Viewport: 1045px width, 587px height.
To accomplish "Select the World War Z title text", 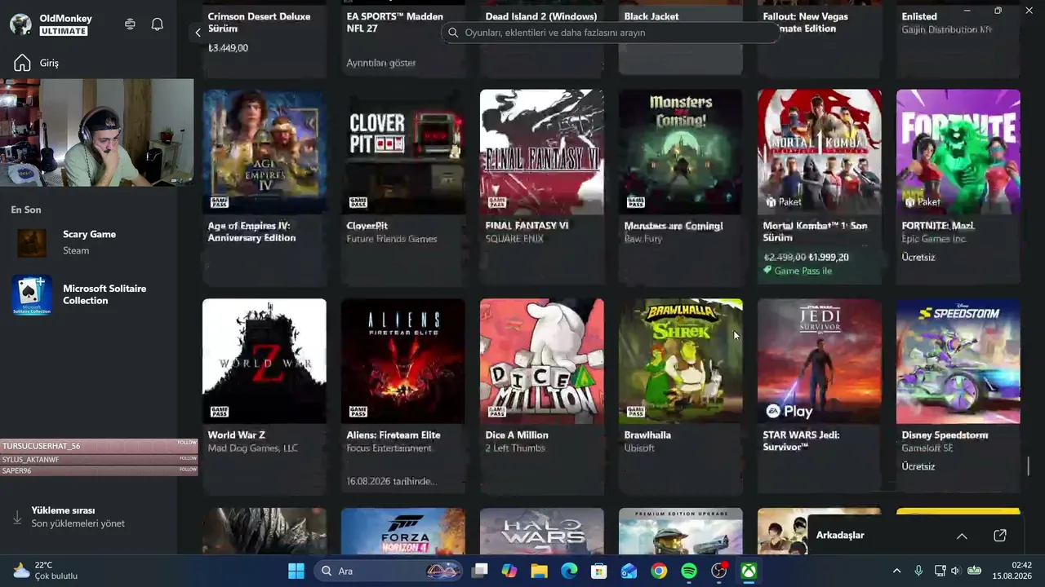I will [x=237, y=435].
